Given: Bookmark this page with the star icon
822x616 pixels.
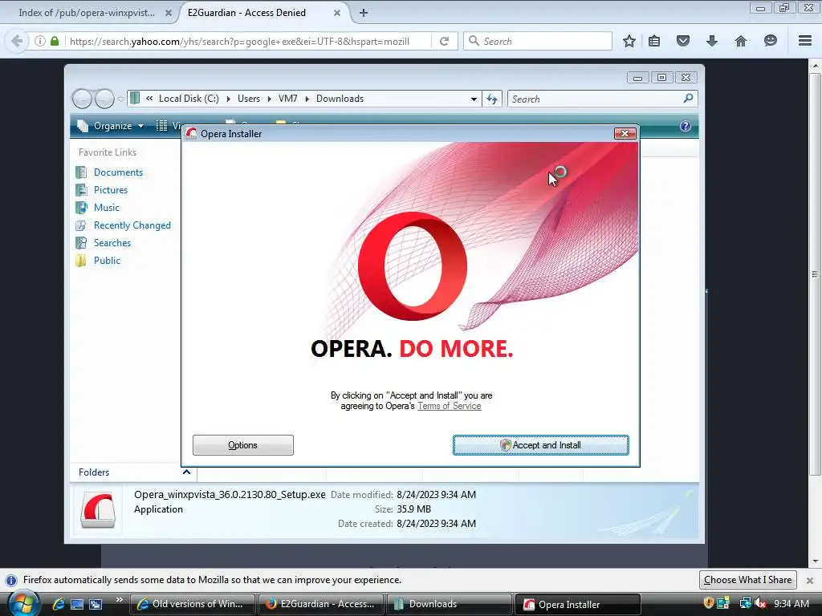Looking at the screenshot, I should pyautogui.click(x=629, y=41).
